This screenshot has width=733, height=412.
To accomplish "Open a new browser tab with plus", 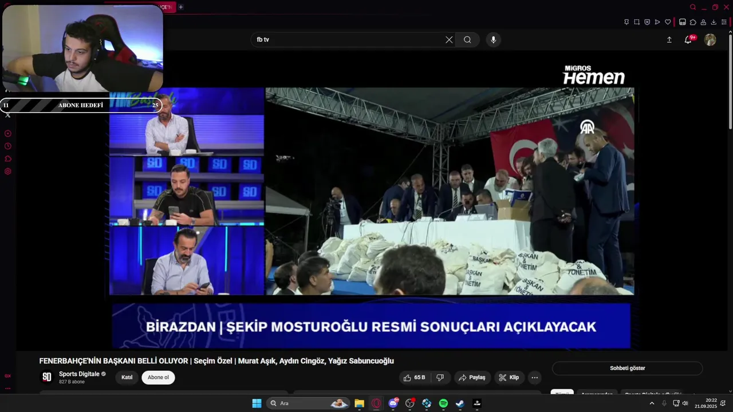I will [181, 7].
